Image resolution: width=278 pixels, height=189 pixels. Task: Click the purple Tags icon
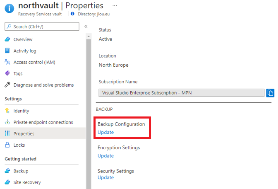click(x=7, y=73)
